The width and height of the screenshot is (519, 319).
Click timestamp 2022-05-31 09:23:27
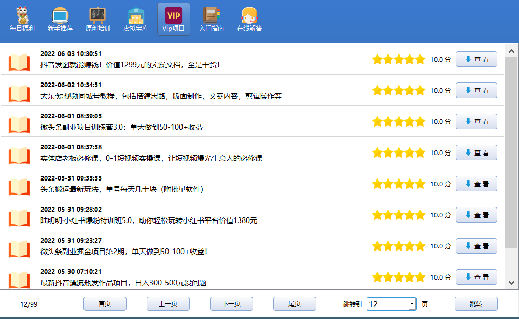pos(71,241)
